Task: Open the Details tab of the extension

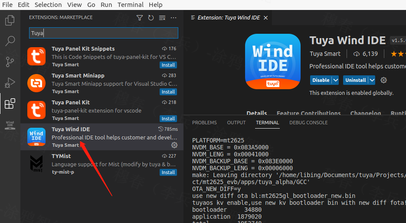Action: point(257,113)
